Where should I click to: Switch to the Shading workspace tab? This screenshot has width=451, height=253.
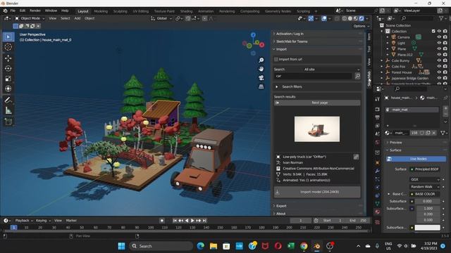click(x=186, y=11)
